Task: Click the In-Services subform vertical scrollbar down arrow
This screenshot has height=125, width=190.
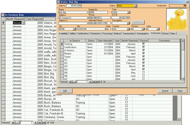Action: pos(183,79)
